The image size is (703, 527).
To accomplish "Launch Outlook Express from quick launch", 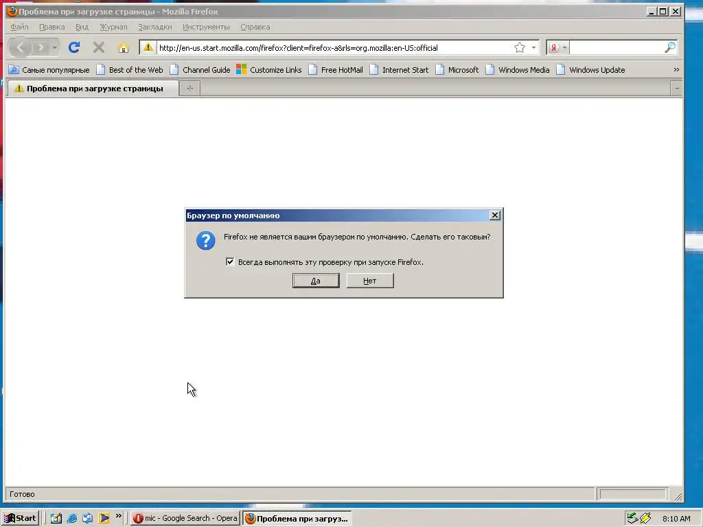I will point(87,518).
